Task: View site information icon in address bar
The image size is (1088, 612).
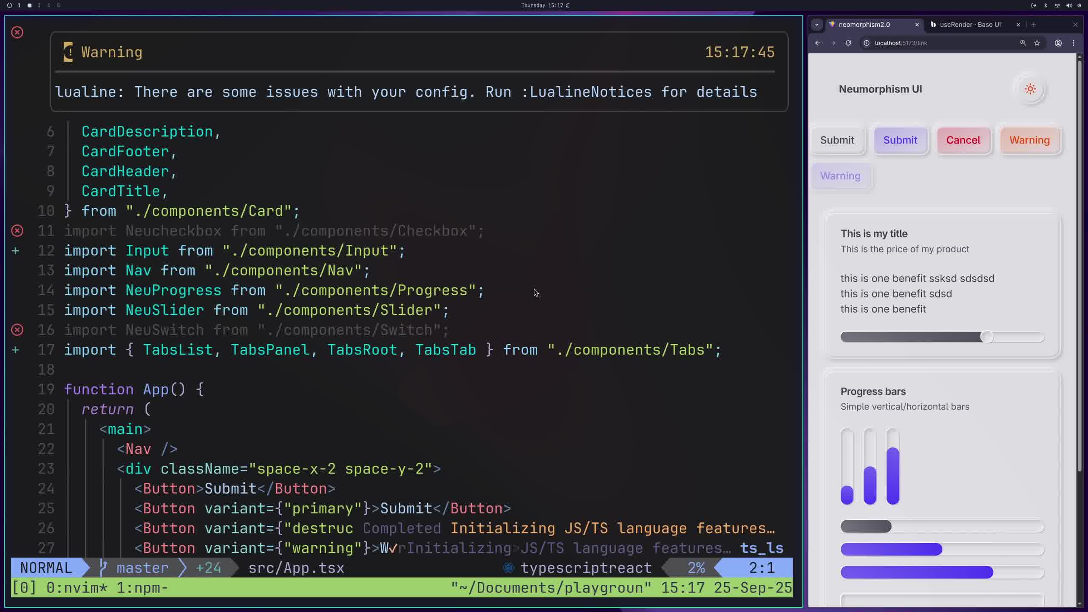Action: 867,43
